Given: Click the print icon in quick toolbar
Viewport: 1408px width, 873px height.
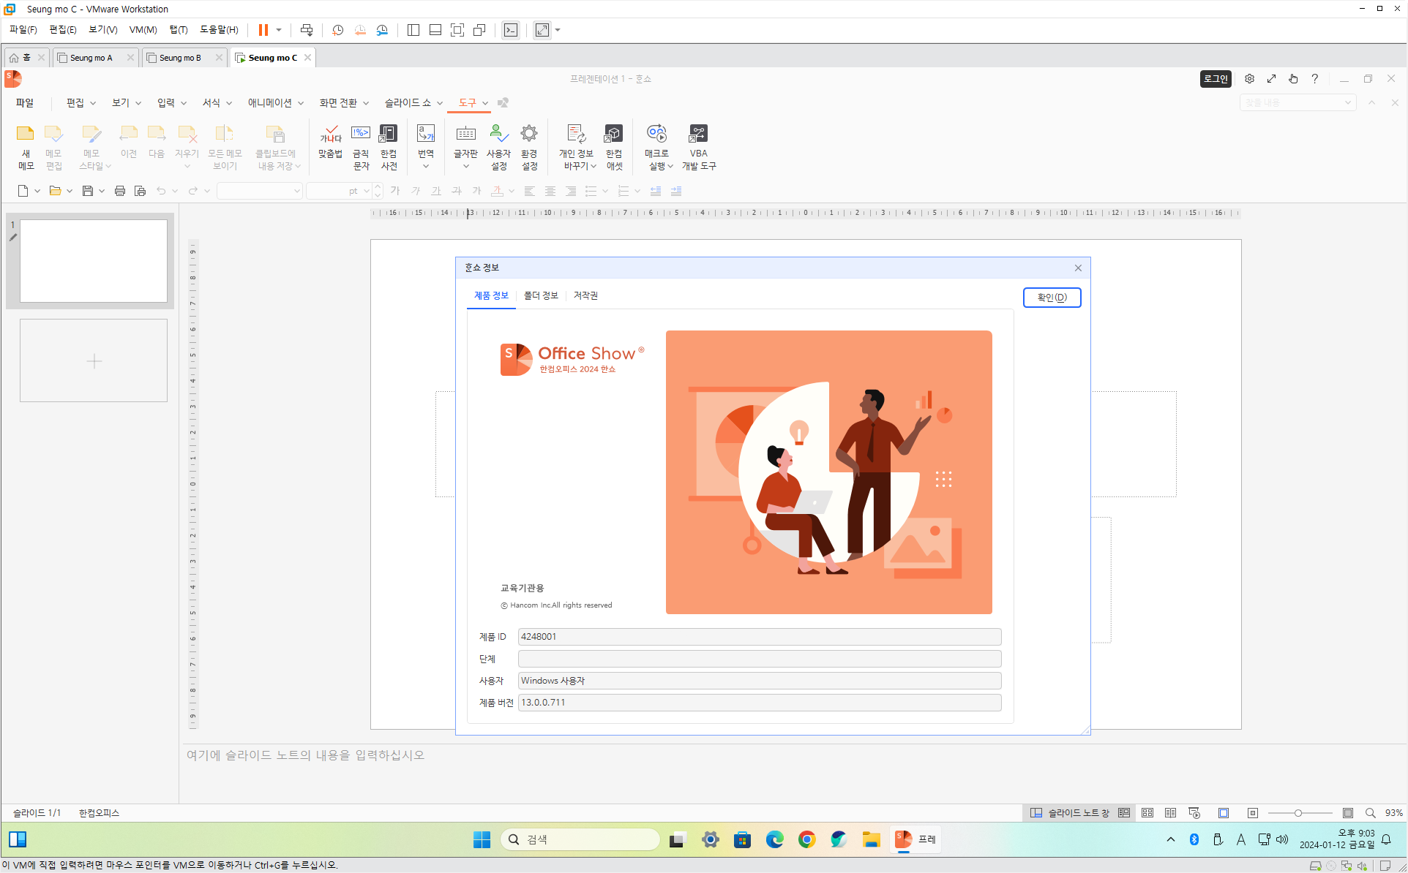Looking at the screenshot, I should 120,191.
